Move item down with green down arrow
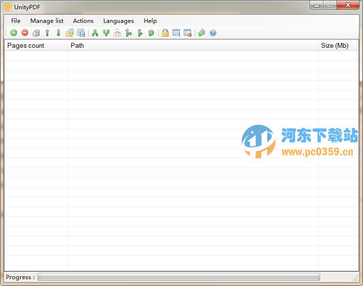 pos(58,33)
